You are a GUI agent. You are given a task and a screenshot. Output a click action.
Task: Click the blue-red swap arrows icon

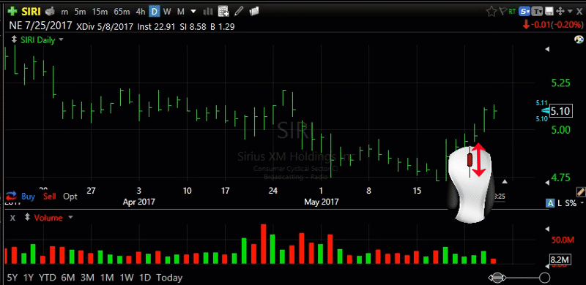tap(12, 195)
